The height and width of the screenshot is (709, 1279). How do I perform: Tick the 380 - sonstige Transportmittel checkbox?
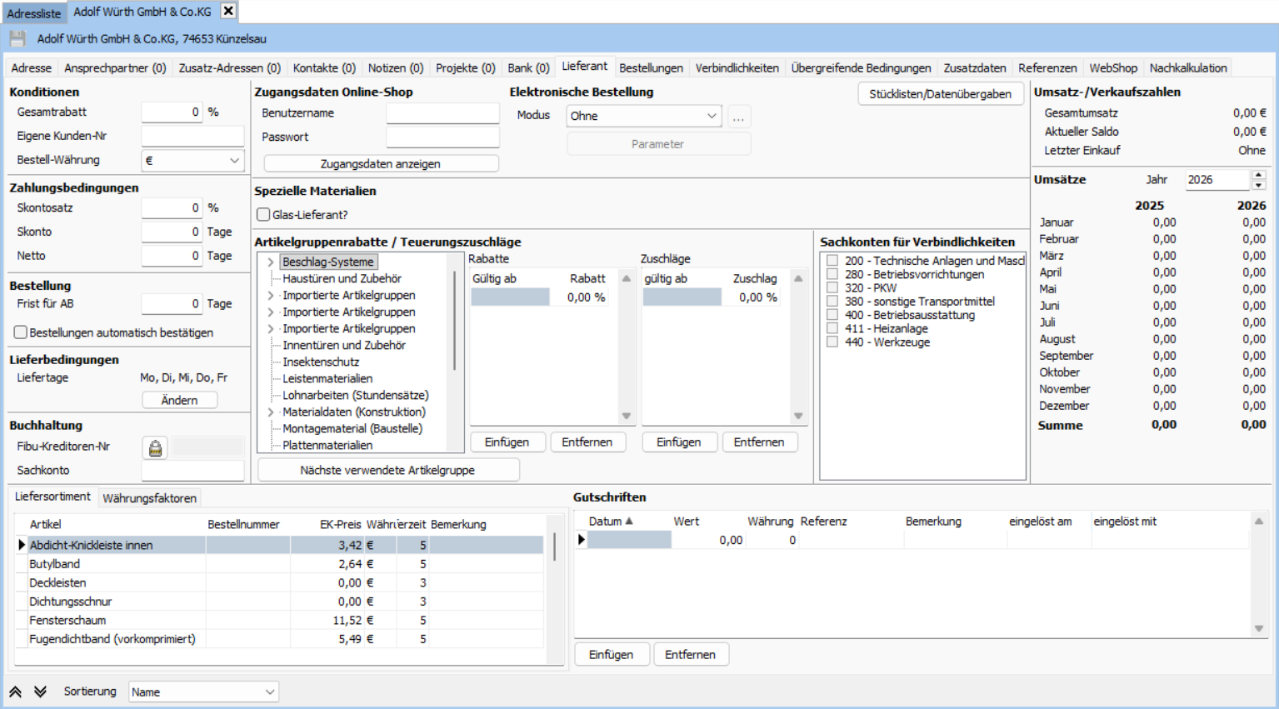click(832, 302)
